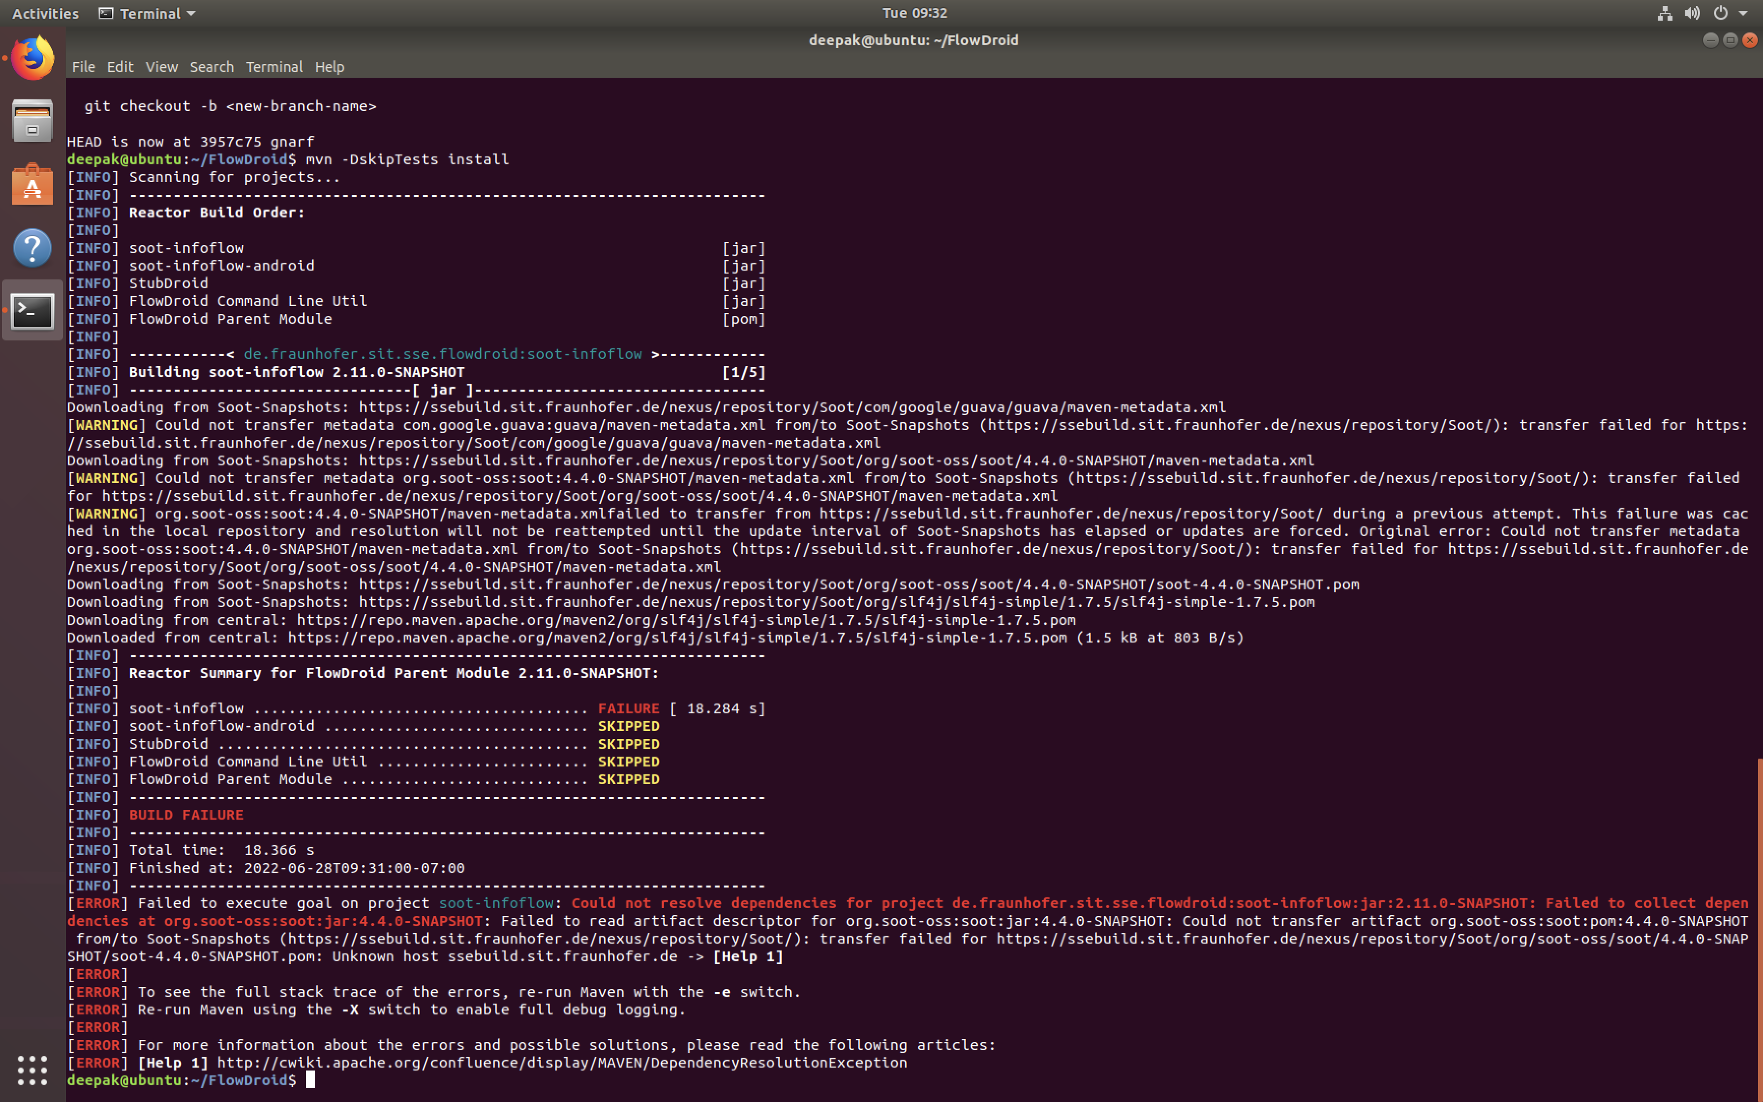1763x1102 pixels.
Task: Open the Show Applications grid
Action: (x=32, y=1070)
